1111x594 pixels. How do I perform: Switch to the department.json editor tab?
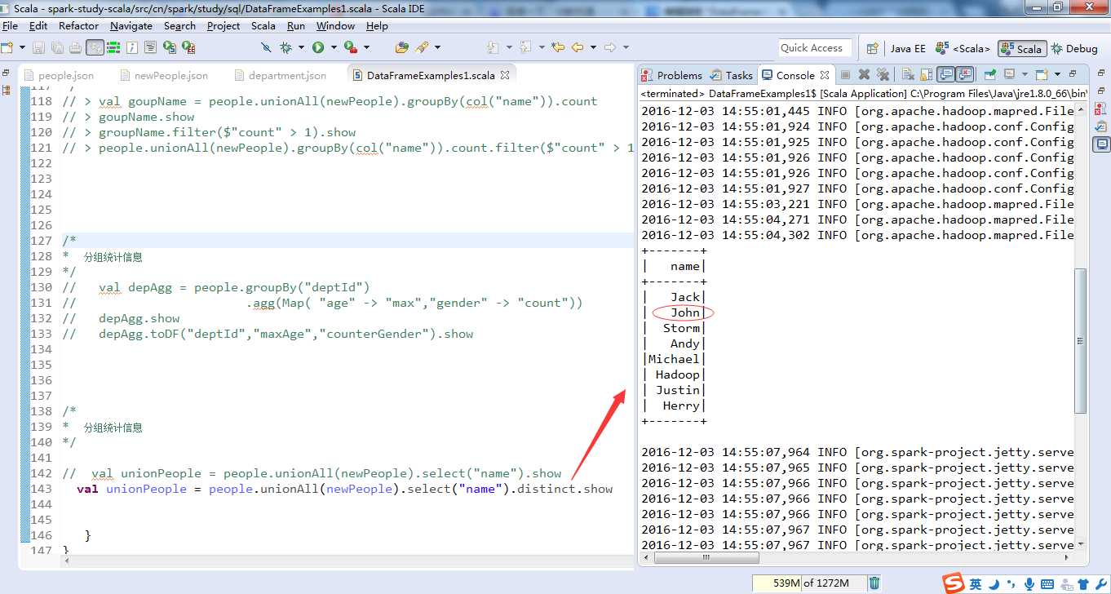[x=281, y=75]
